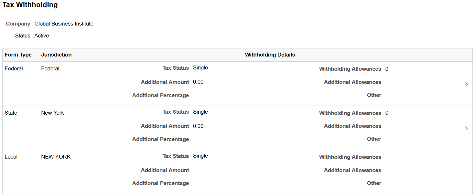Click New York Additional Amount 0.00
The height and width of the screenshot is (196, 475).
[198, 126]
